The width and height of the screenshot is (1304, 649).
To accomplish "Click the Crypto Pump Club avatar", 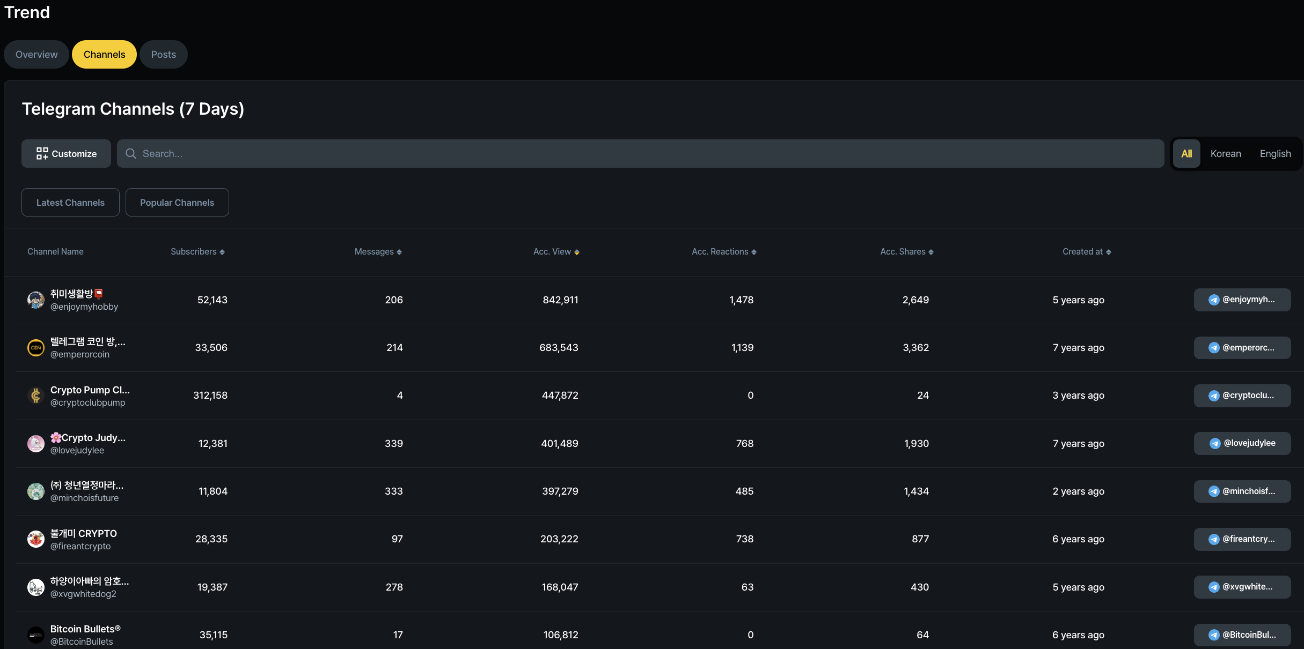I will [x=36, y=396].
